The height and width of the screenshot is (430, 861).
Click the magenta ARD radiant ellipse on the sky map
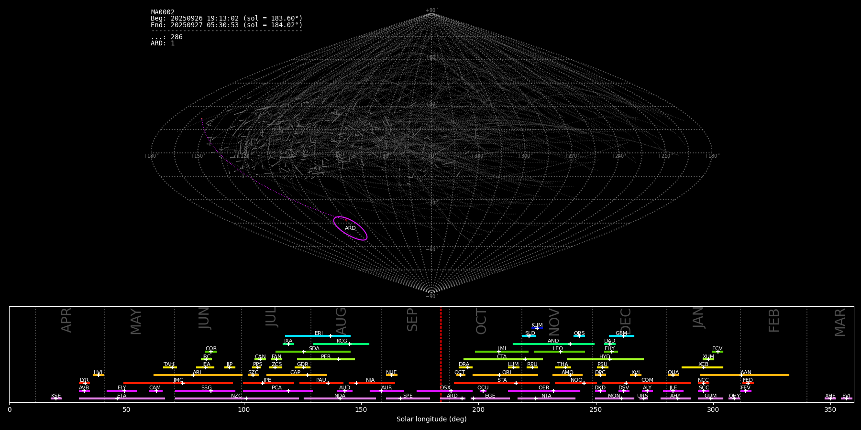[x=350, y=228]
